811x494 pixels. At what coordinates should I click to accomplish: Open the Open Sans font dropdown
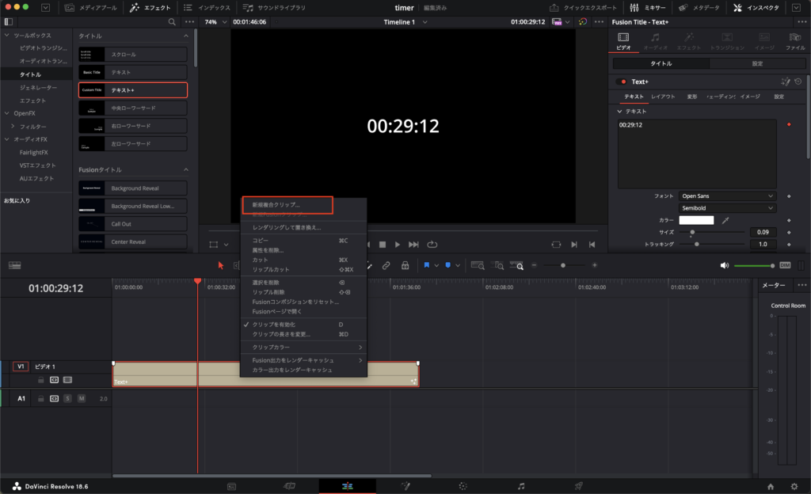[727, 196]
